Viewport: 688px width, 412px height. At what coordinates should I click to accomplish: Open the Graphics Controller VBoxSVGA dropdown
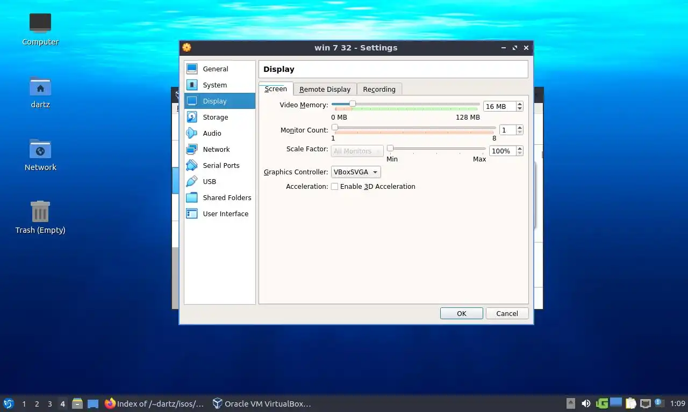tap(356, 172)
